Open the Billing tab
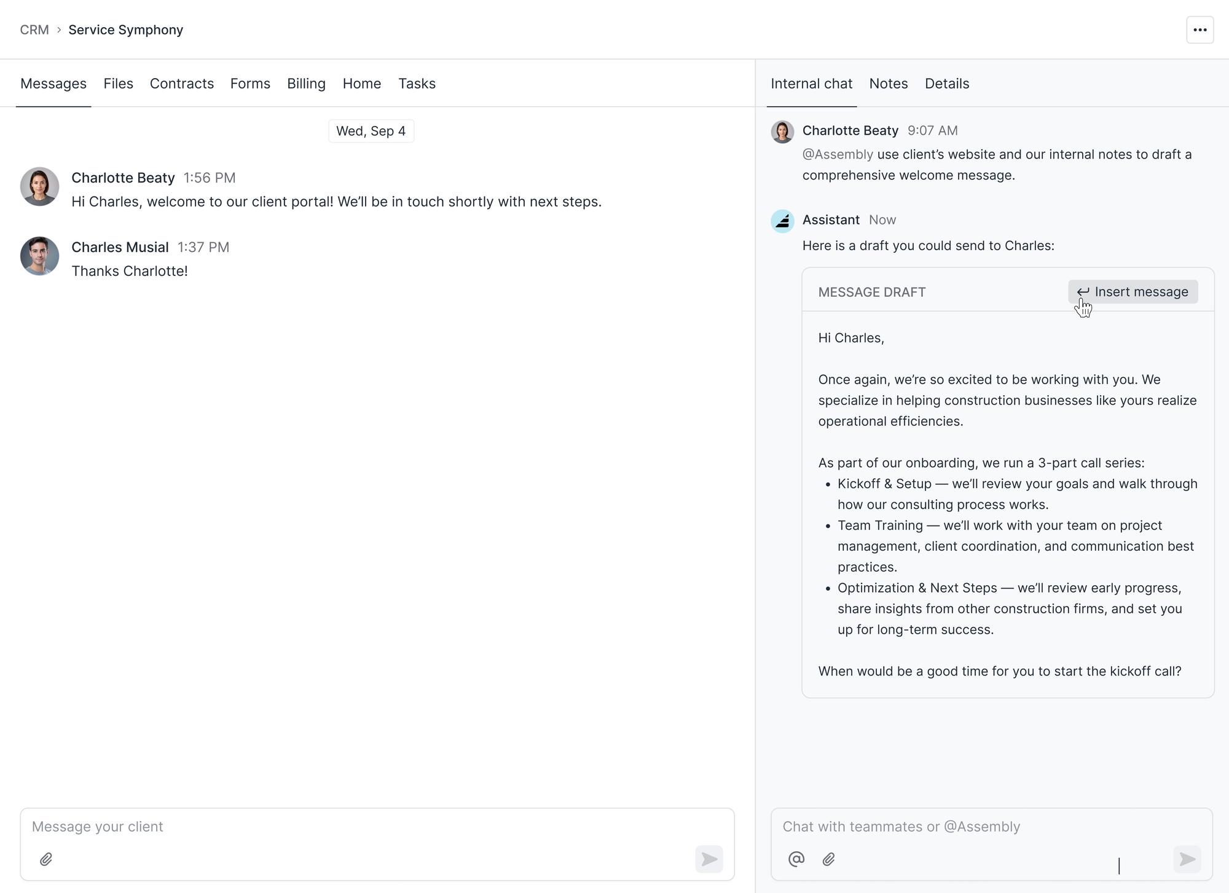1229x893 pixels. pos(306,84)
